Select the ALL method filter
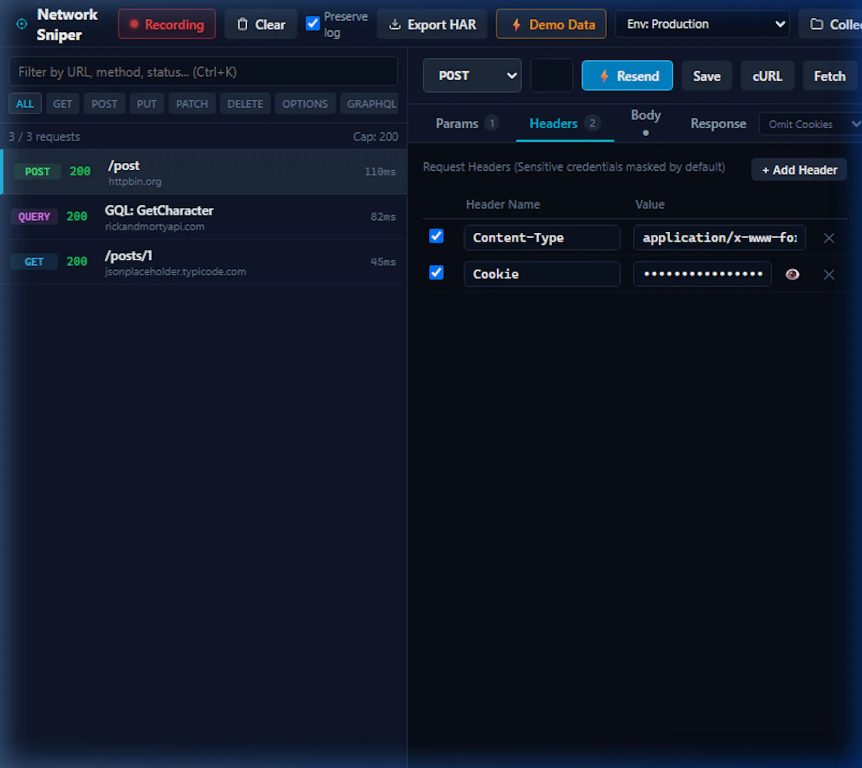This screenshot has height=768, width=862. 25,103
